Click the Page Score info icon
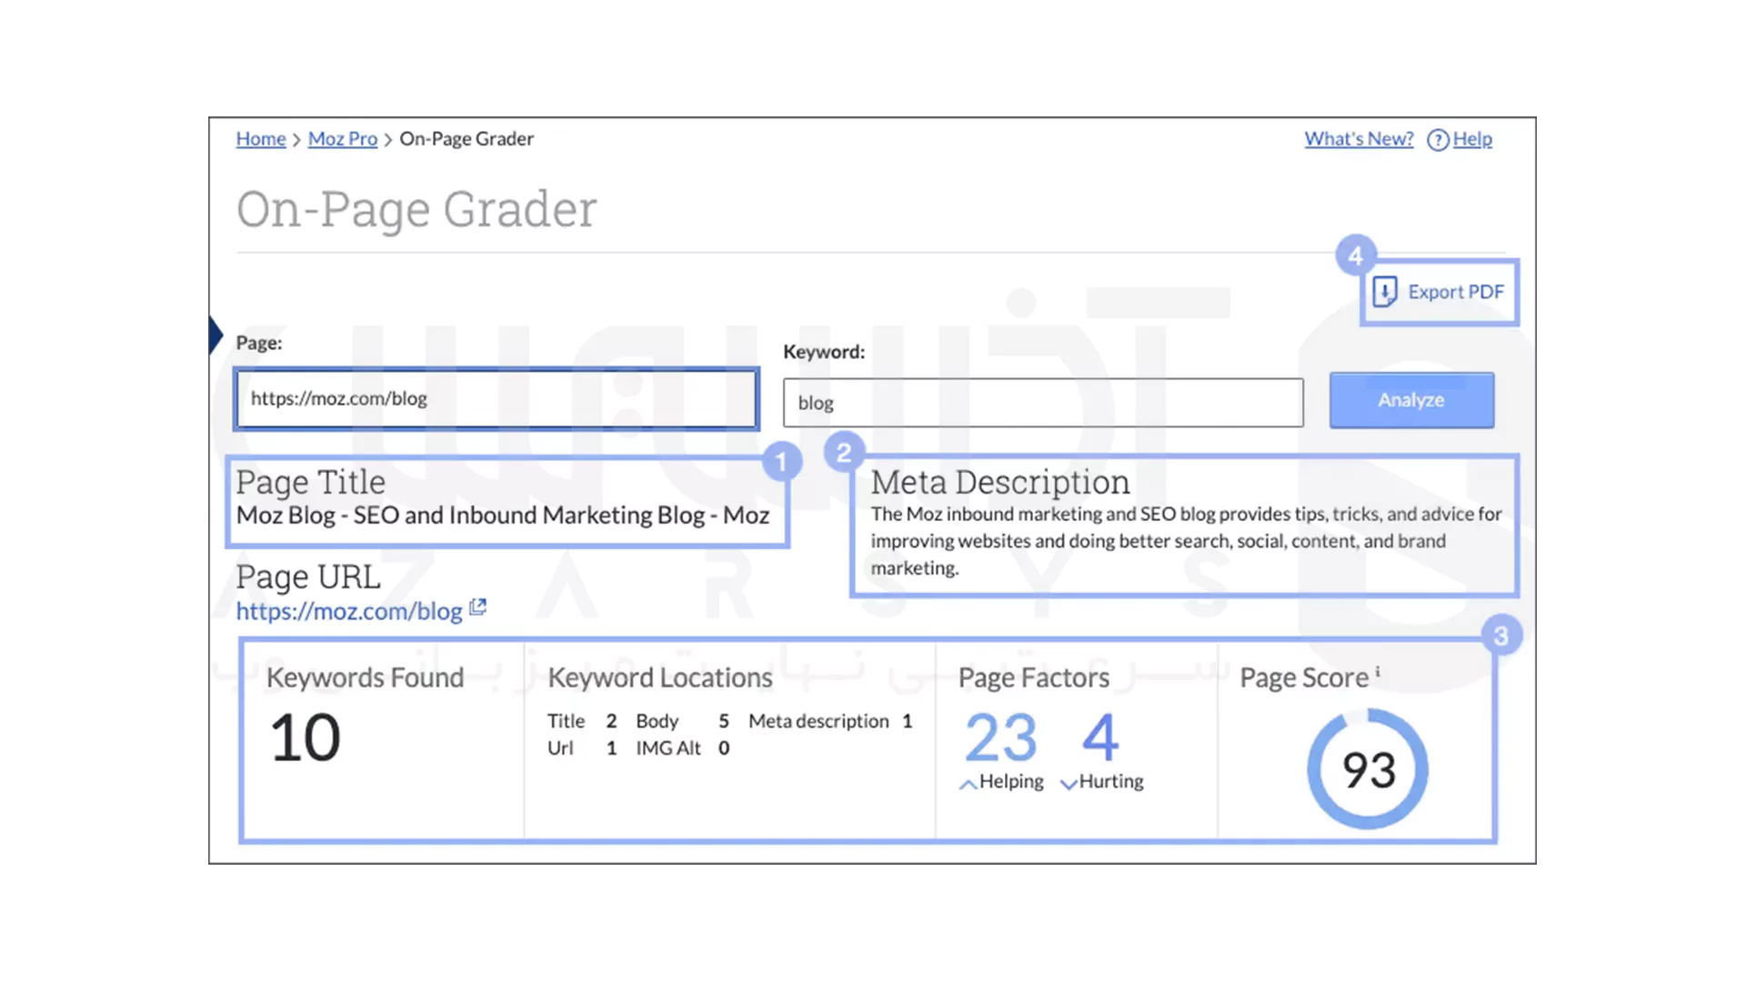 pos(1378,672)
